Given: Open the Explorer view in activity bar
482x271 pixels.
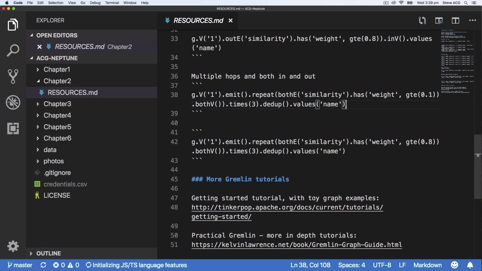Looking at the screenshot, I should coord(13,25).
